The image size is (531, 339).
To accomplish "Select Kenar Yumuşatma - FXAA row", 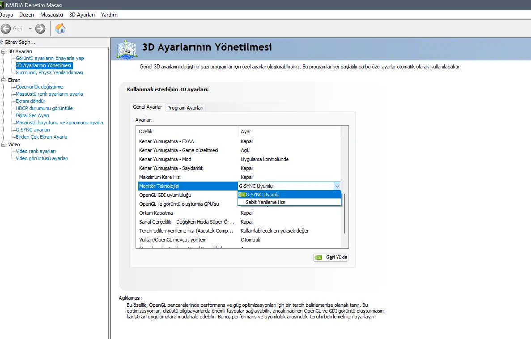I will (239, 141).
